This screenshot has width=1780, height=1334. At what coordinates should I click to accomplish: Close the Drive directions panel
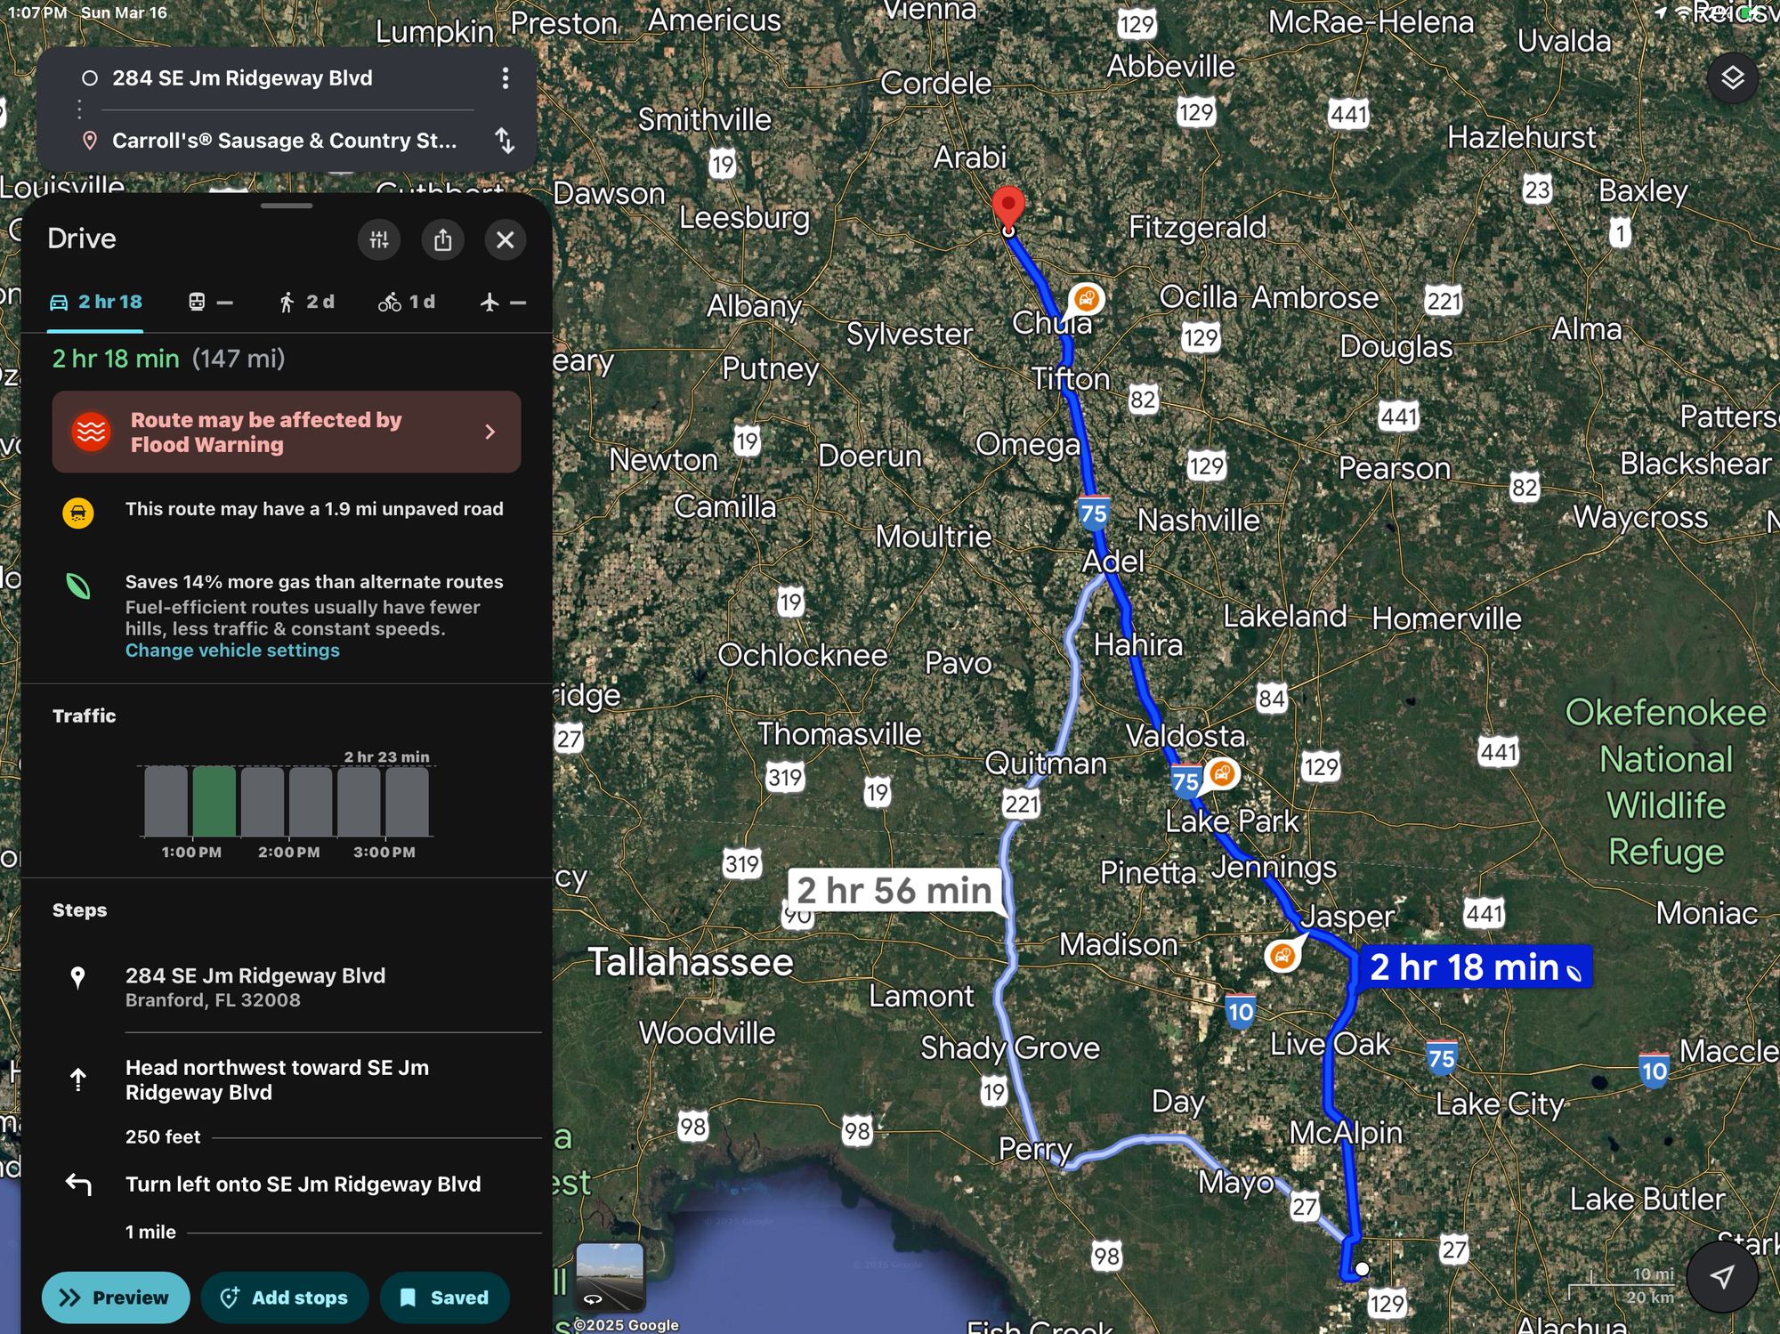[506, 239]
